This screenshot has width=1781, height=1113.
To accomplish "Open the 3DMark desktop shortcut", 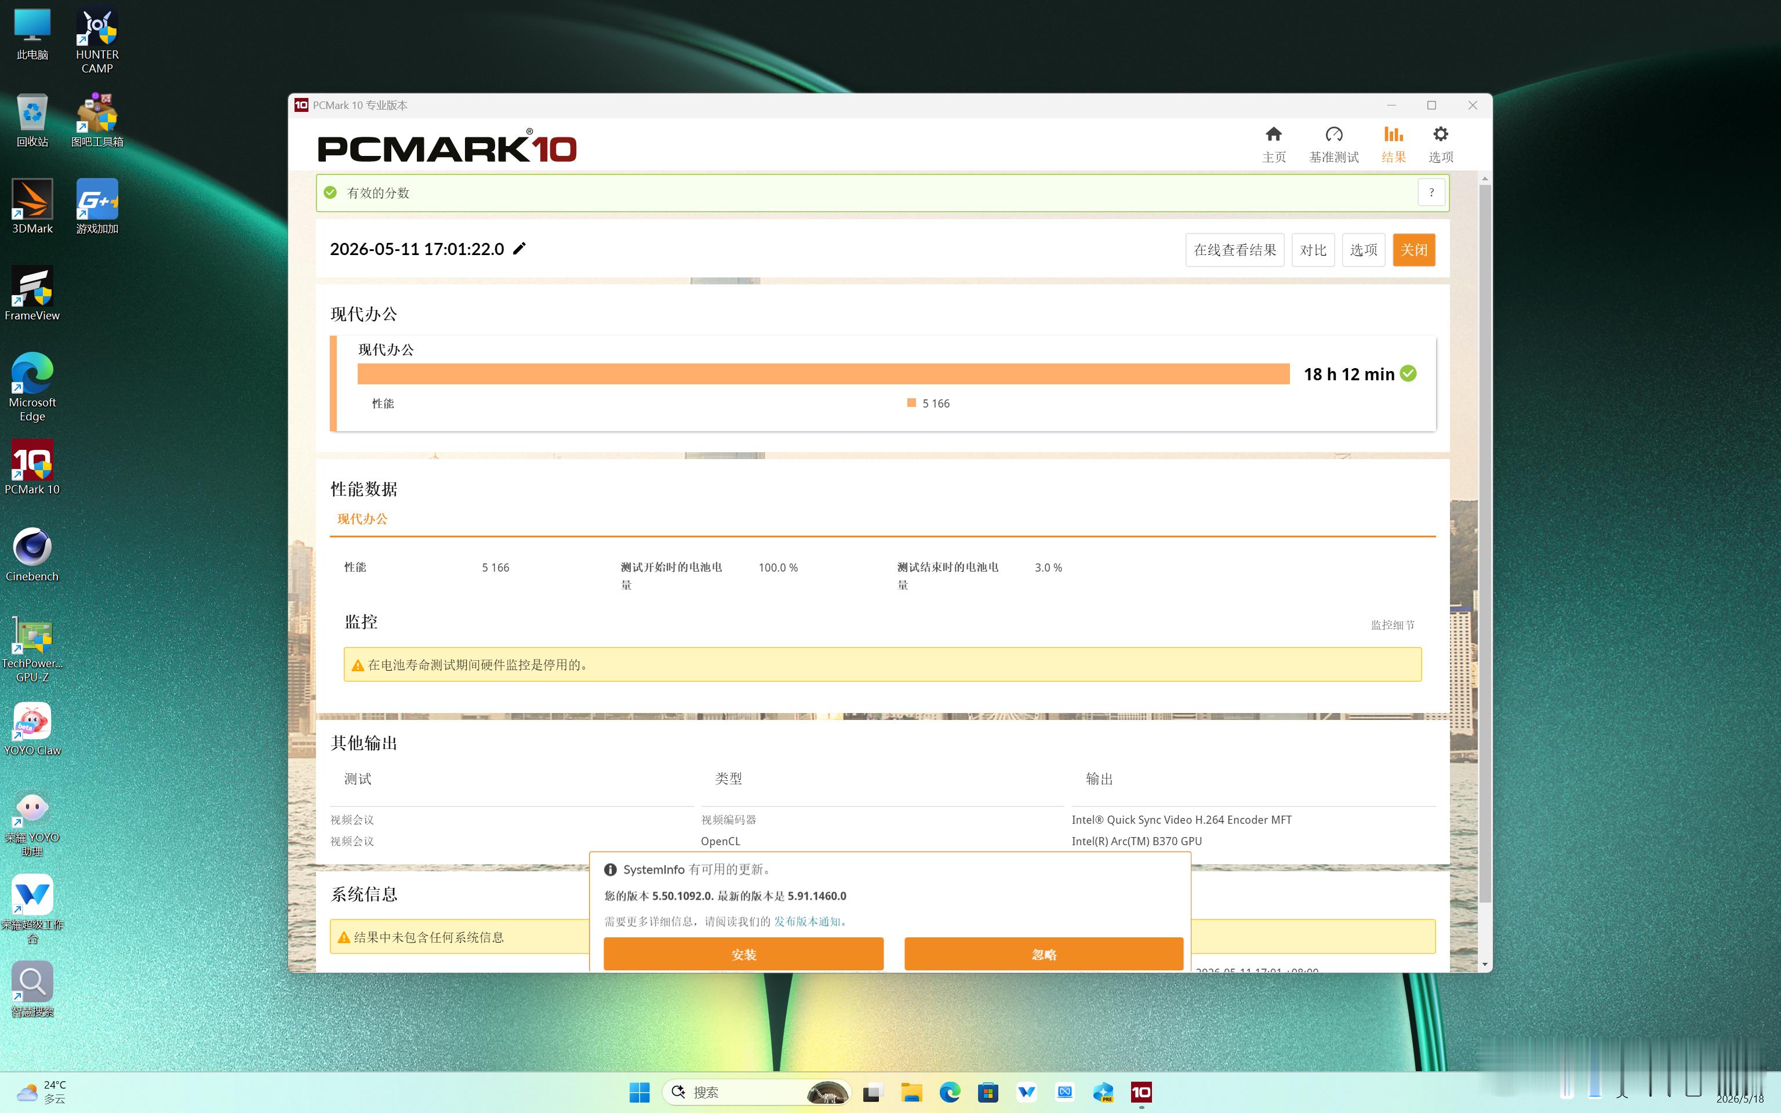I will [x=32, y=207].
